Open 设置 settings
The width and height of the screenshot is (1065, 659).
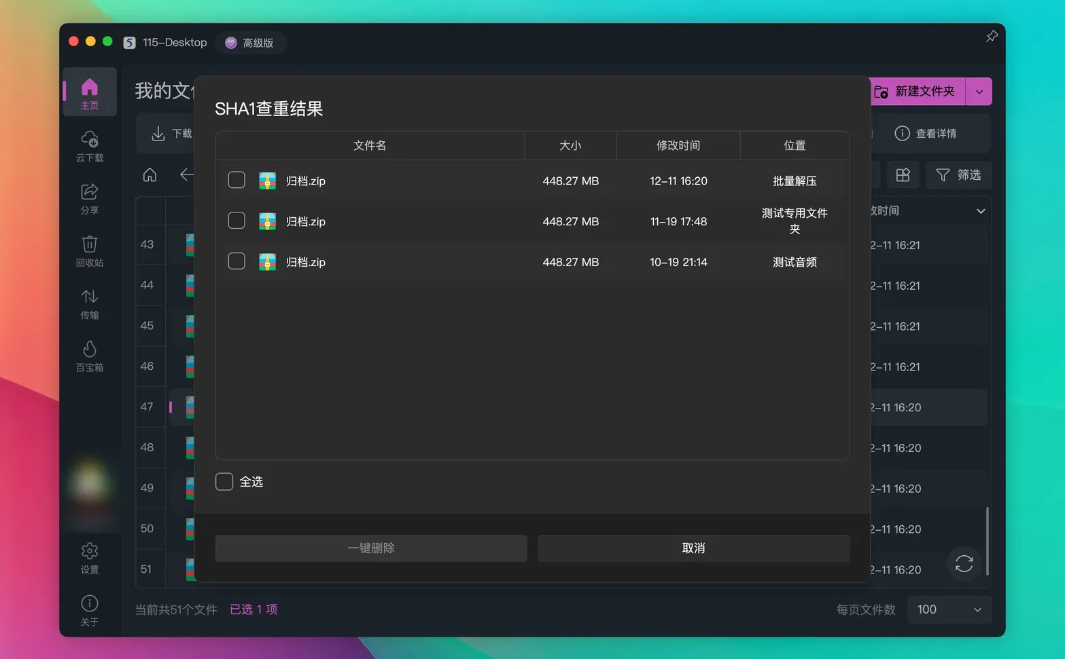click(x=89, y=558)
